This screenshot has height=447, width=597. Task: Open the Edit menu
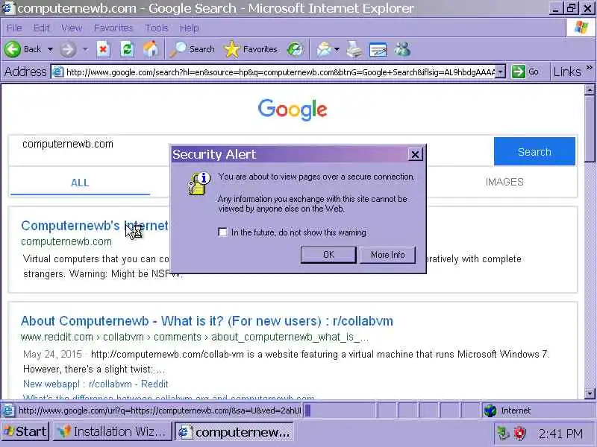click(41, 28)
